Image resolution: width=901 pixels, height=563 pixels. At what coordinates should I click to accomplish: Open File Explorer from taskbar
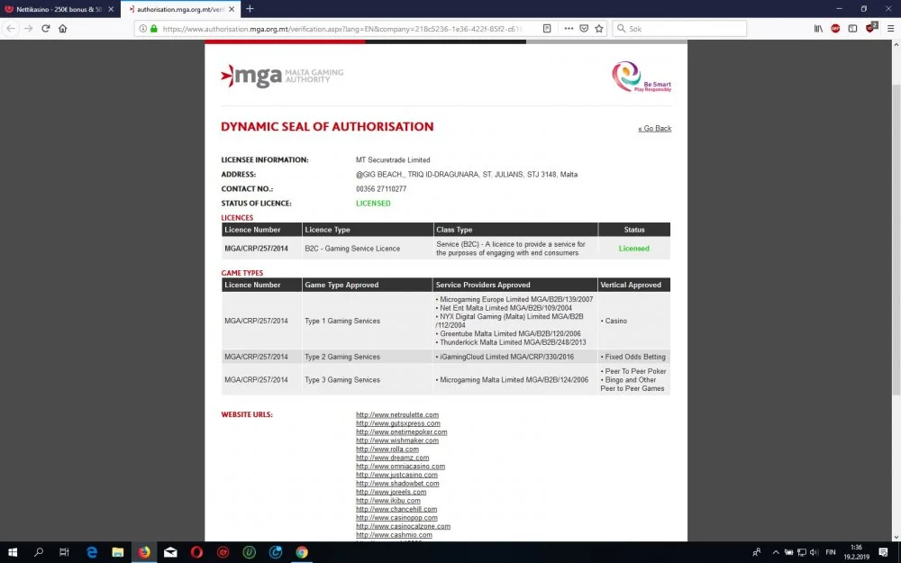118,552
